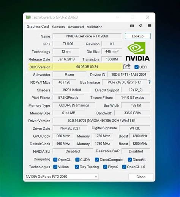Click the Texture Fillrate value 144.0 GTexel/s

tap(133, 98)
